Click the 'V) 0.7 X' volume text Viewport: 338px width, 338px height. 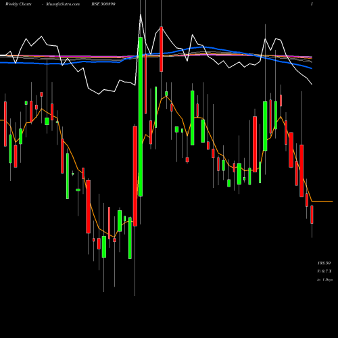[324, 271]
